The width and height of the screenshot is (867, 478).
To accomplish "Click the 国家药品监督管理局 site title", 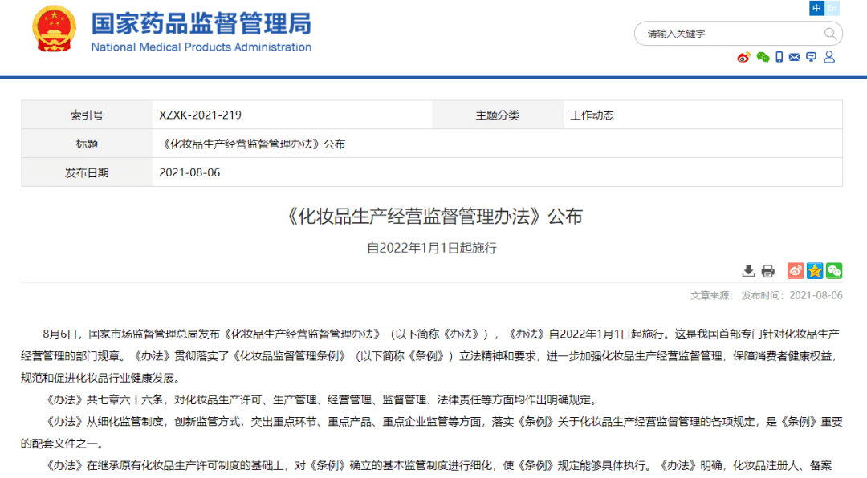I will pyautogui.click(x=201, y=24).
